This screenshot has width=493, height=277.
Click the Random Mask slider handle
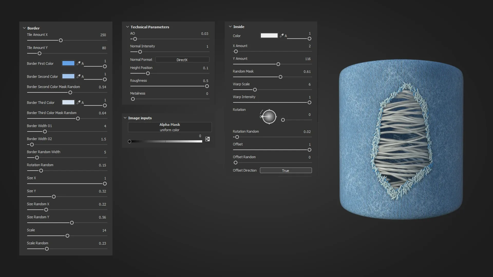tap(280, 77)
